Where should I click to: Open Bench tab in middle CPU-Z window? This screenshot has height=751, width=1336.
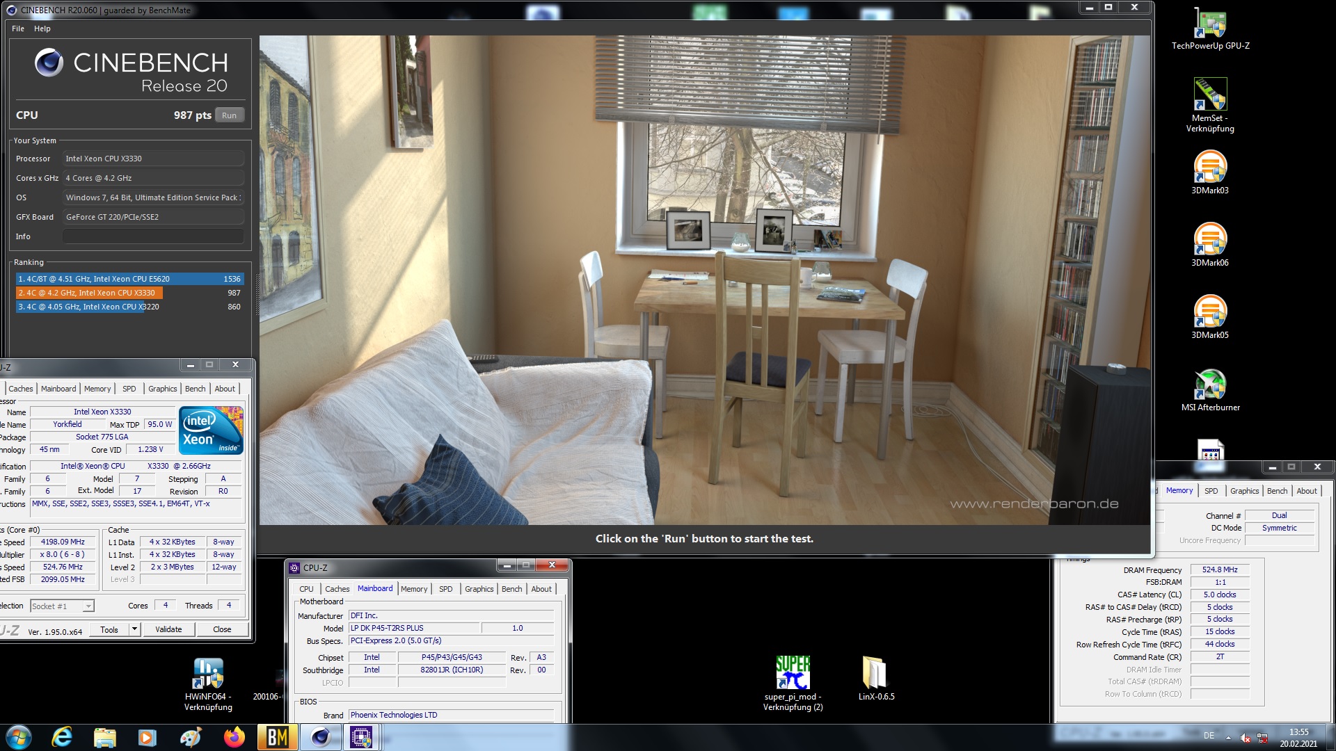511,589
